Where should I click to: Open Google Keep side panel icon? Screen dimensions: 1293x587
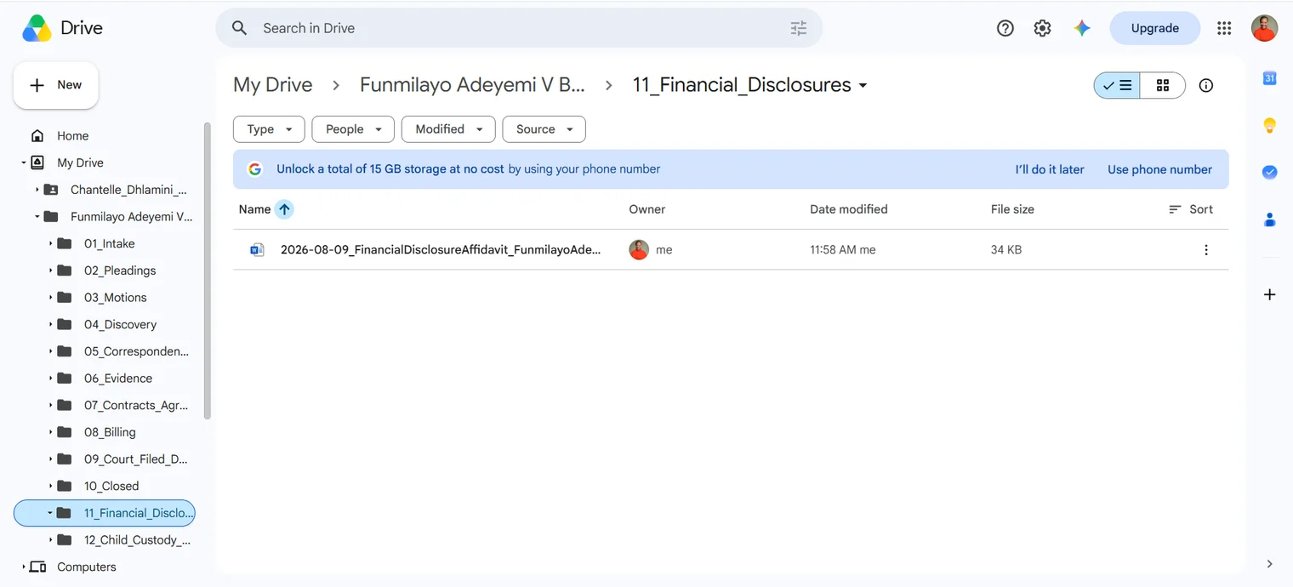[1269, 126]
